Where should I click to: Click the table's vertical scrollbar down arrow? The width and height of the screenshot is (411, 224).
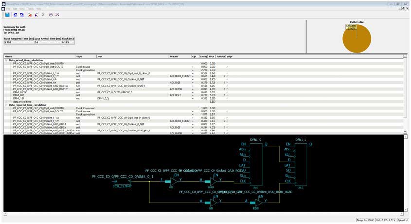click(406, 132)
